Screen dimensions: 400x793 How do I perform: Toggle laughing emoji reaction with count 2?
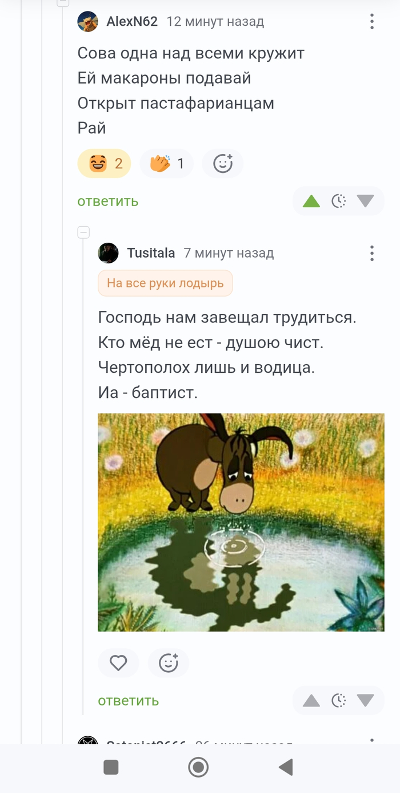(x=105, y=164)
